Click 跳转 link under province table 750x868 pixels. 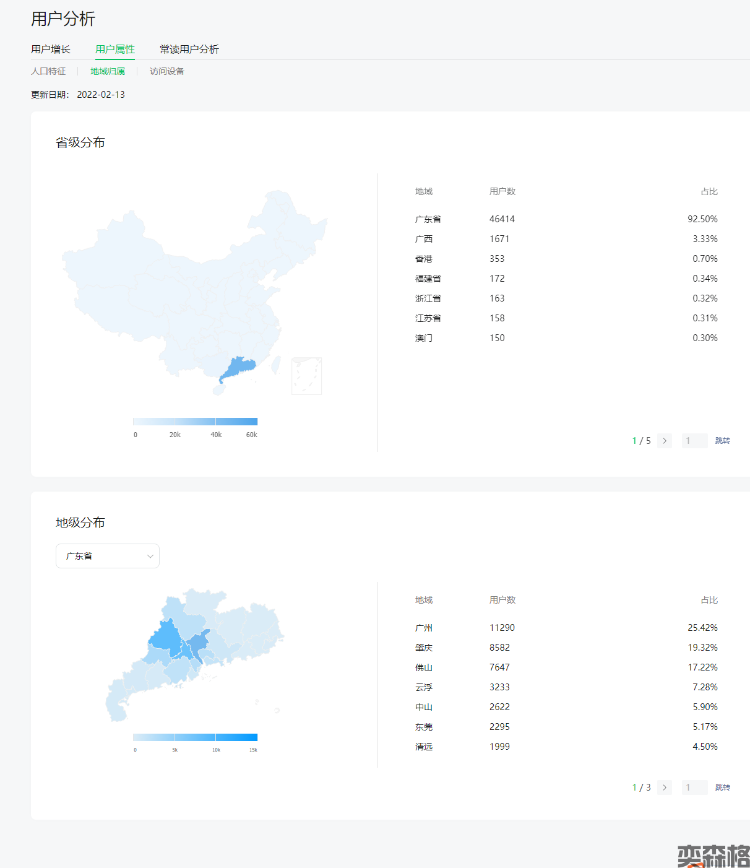click(722, 441)
